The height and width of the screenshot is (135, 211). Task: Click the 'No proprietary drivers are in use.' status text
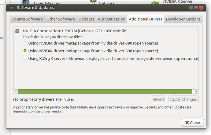point(43,99)
